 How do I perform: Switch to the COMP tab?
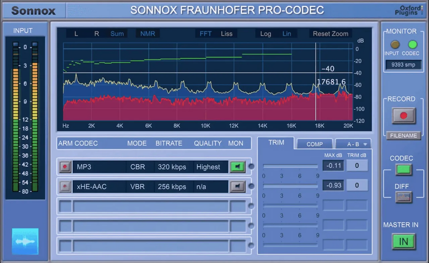[x=314, y=144]
